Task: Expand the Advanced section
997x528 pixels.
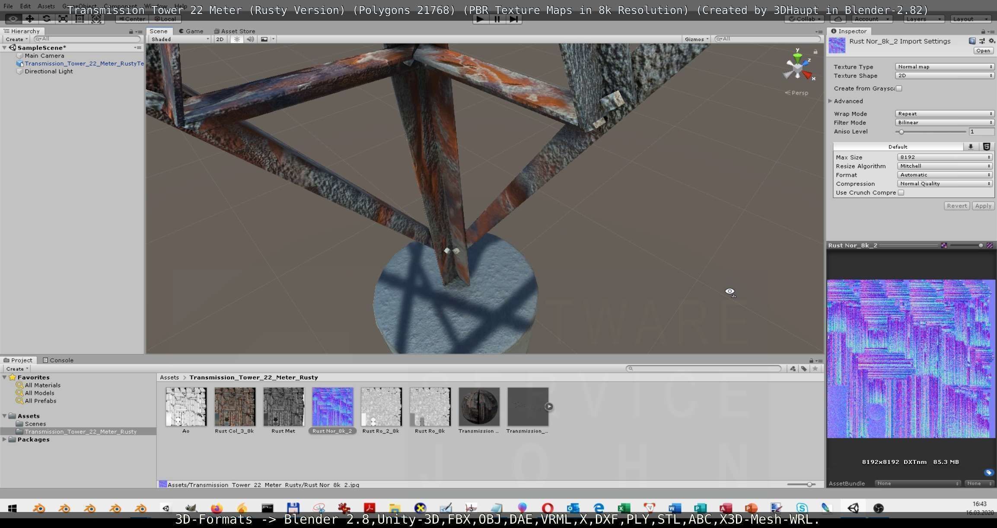Action: 830,101
